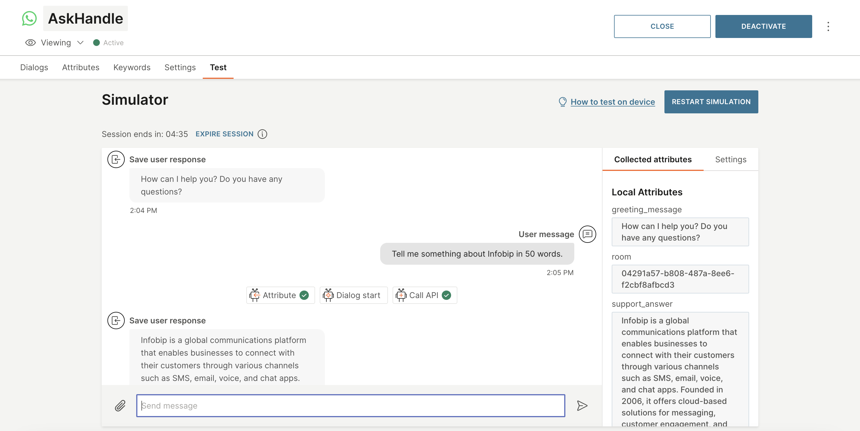The width and height of the screenshot is (860, 431).
Task: Expand the Viewing mode dropdown chevron
Action: point(80,42)
